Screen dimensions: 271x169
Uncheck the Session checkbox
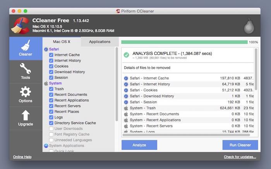(x=51, y=78)
